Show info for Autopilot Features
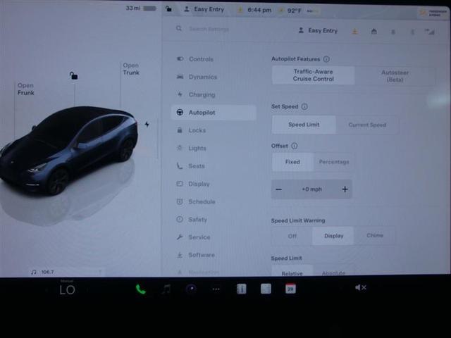Screen dimensions: 451x338 (x=326, y=59)
